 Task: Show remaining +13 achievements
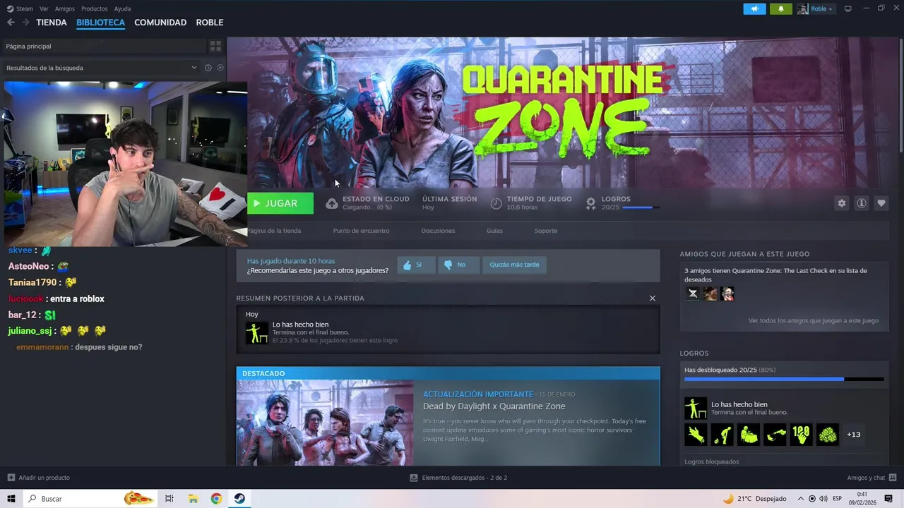854,435
